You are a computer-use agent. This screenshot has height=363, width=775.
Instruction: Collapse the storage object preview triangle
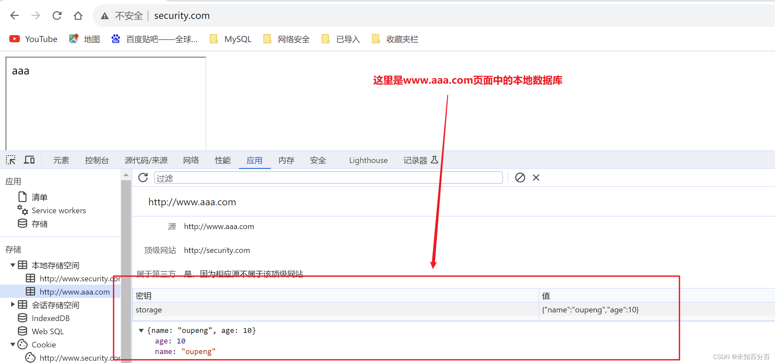pos(141,330)
